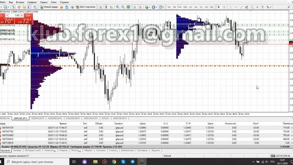
Task: Open the Справка menu
Action: 64,2
